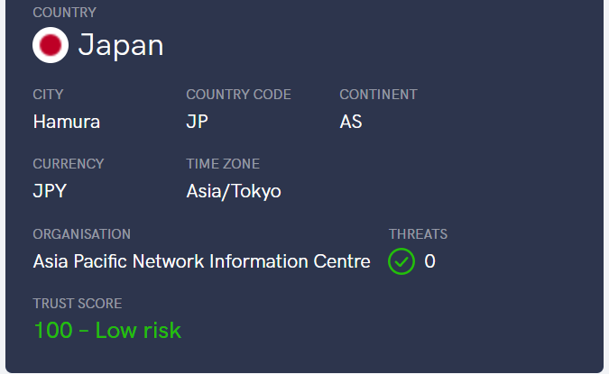Image resolution: width=609 pixels, height=374 pixels.
Task: Click the COUNTRY CODE label
Action: click(238, 95)
